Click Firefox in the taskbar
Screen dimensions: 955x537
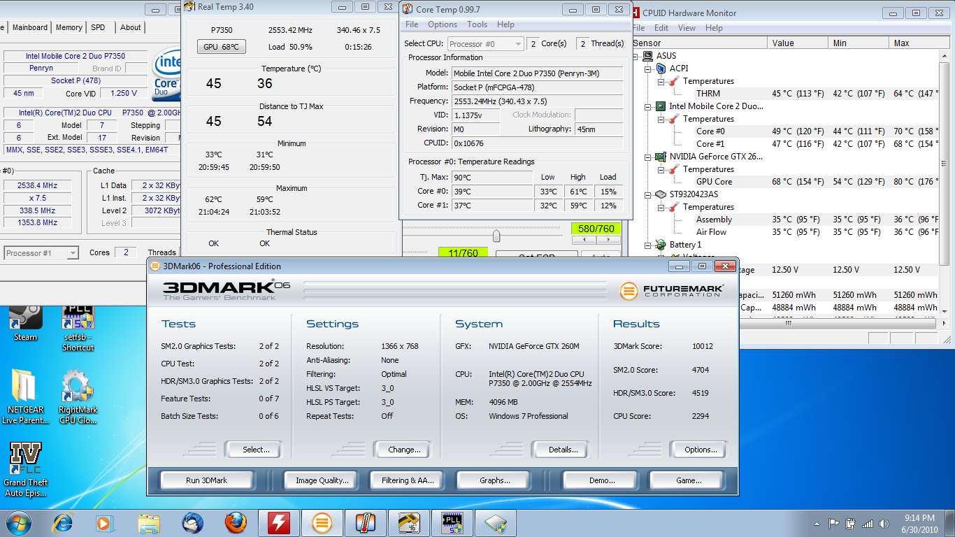click(x=236, y=522)
